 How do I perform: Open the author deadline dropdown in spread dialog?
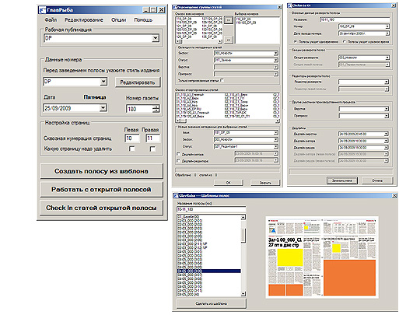click(387, 141)
